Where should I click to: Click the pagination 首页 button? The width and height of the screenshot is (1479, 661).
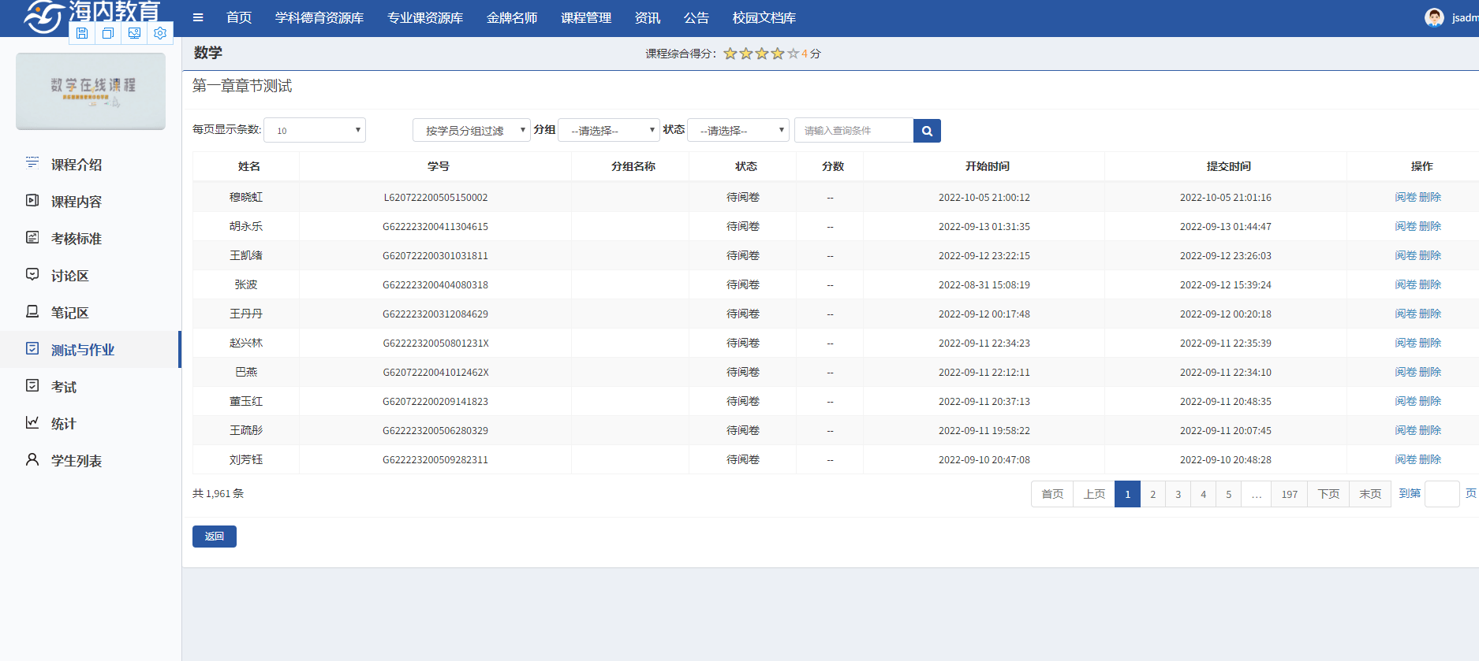pyautogui.click(x=1052, y=494)
